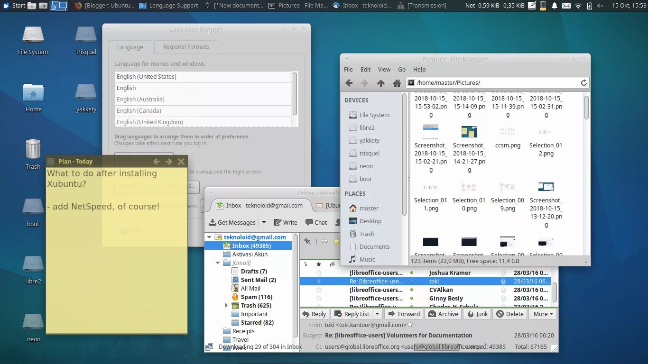Open the File menu in File Manager
Image resolution: width=648 pixels, height=364 pixels.
[348, 69]
